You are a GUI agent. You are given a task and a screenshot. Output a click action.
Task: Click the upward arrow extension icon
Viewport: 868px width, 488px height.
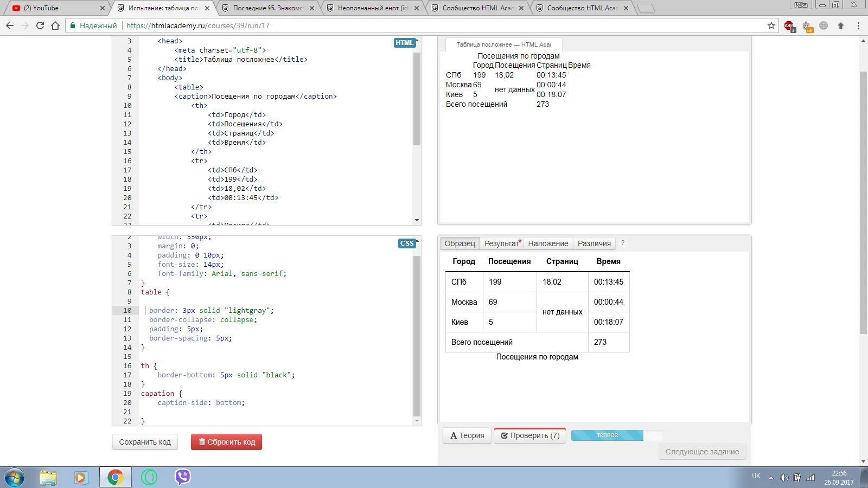coord(841,25)
